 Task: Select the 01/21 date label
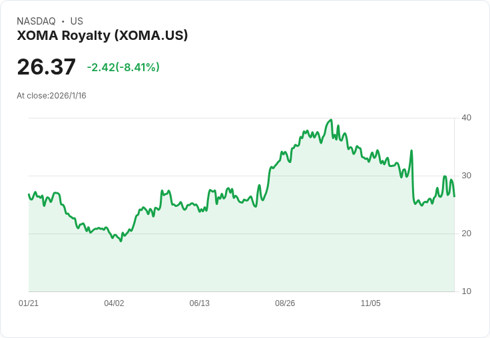29,303
